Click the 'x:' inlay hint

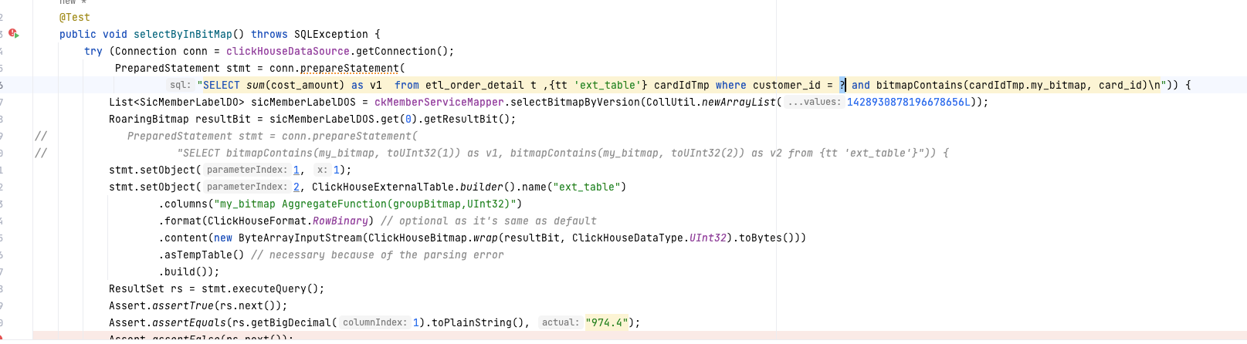click(x=322, y=170)
